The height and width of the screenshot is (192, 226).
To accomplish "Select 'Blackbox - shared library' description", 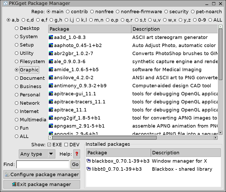I will tap(182, 169).
